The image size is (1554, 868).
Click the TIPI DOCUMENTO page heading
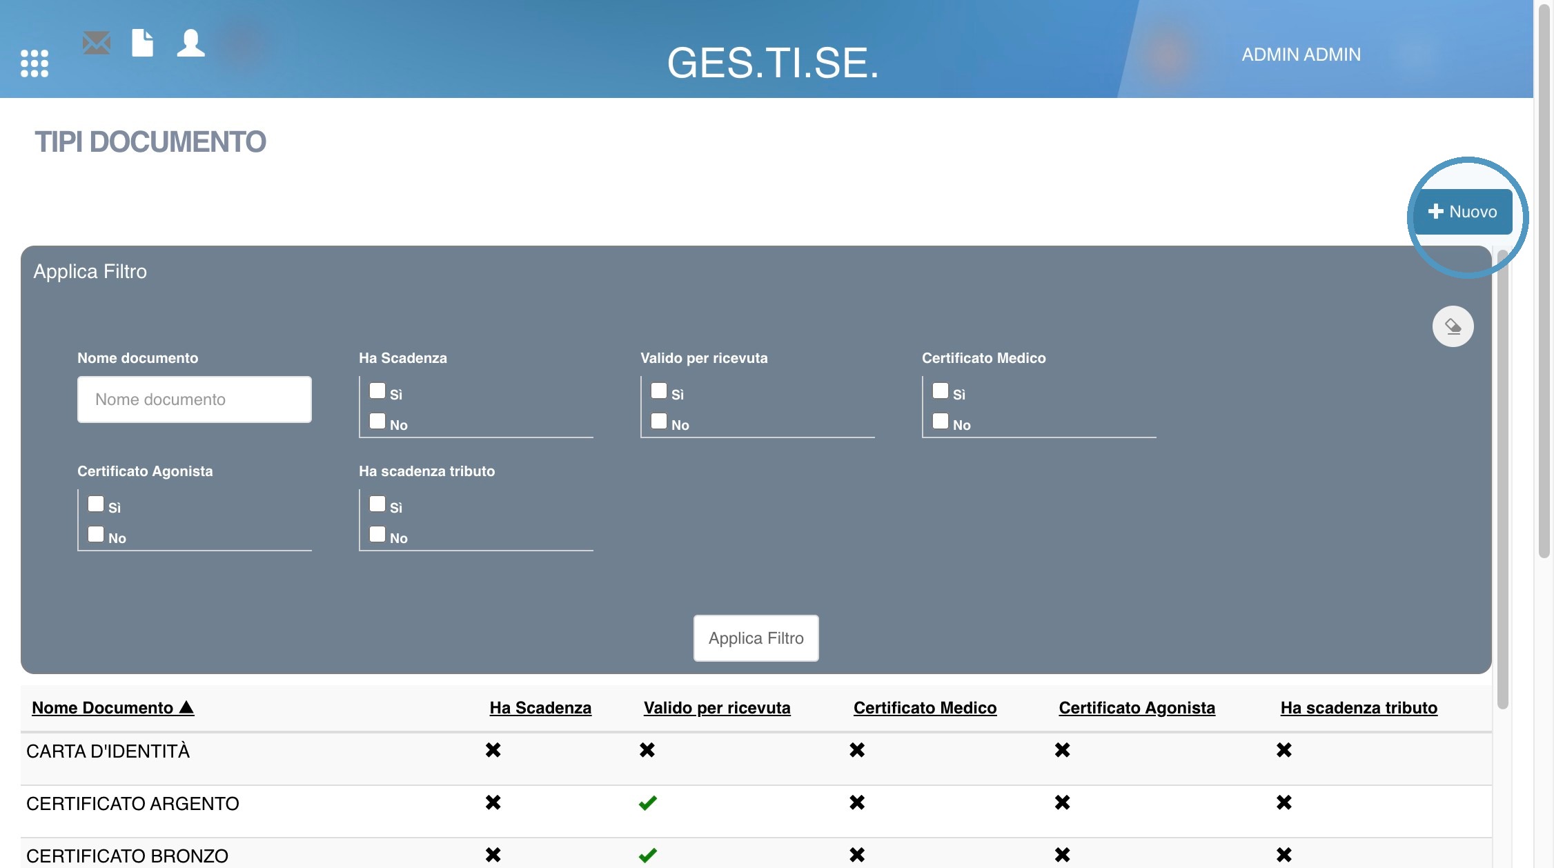[150, 142]
